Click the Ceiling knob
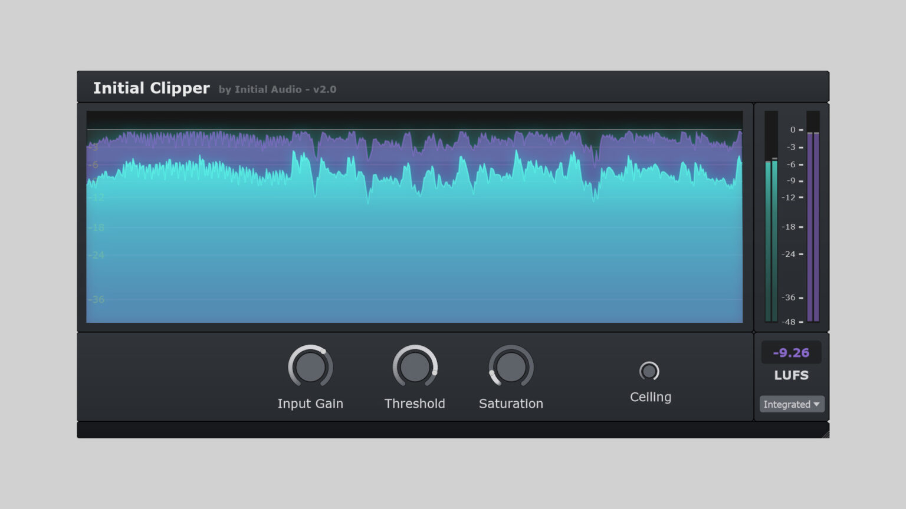This screenshot has height=509, width=906. 649,371
